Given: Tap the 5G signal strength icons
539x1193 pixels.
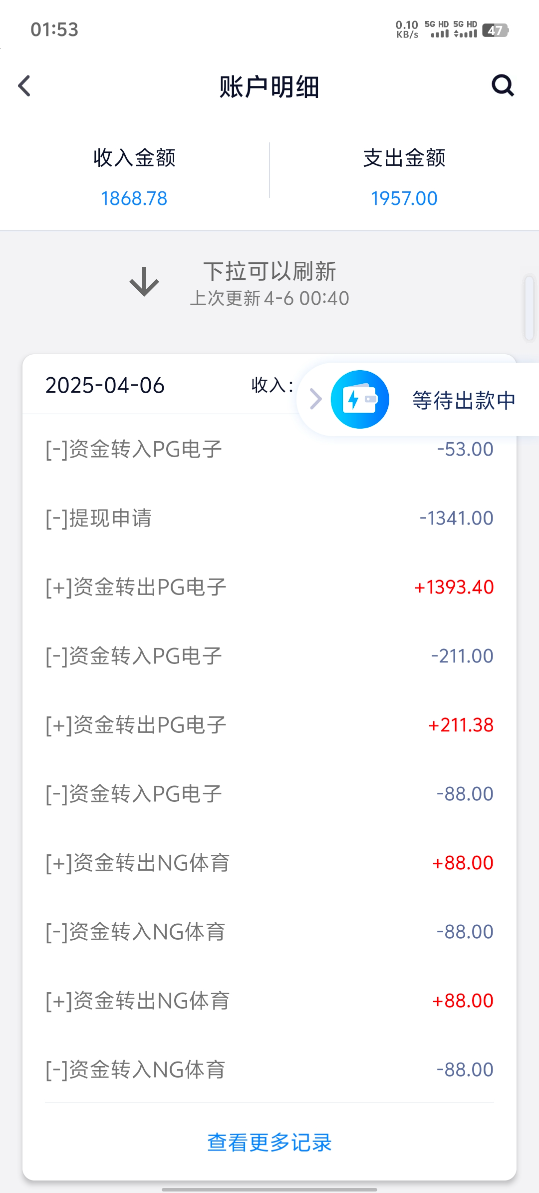Looking at the screenshot, I should (451, 30).
